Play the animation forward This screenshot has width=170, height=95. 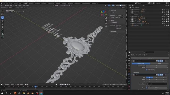coord(66,84)
